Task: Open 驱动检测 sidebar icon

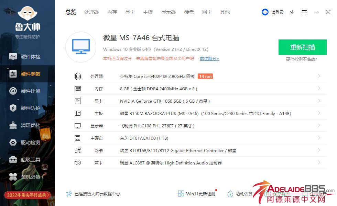Action: [13, 142]
